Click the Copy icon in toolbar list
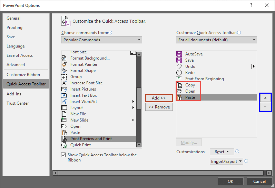The width and height of the screenshot is (275, 188). (179, 85)
